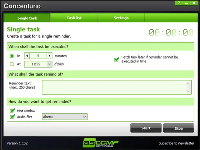Decrease minutes with the left arrow
This screenshot has height=150, width=200.
click(x=27, y=56)
